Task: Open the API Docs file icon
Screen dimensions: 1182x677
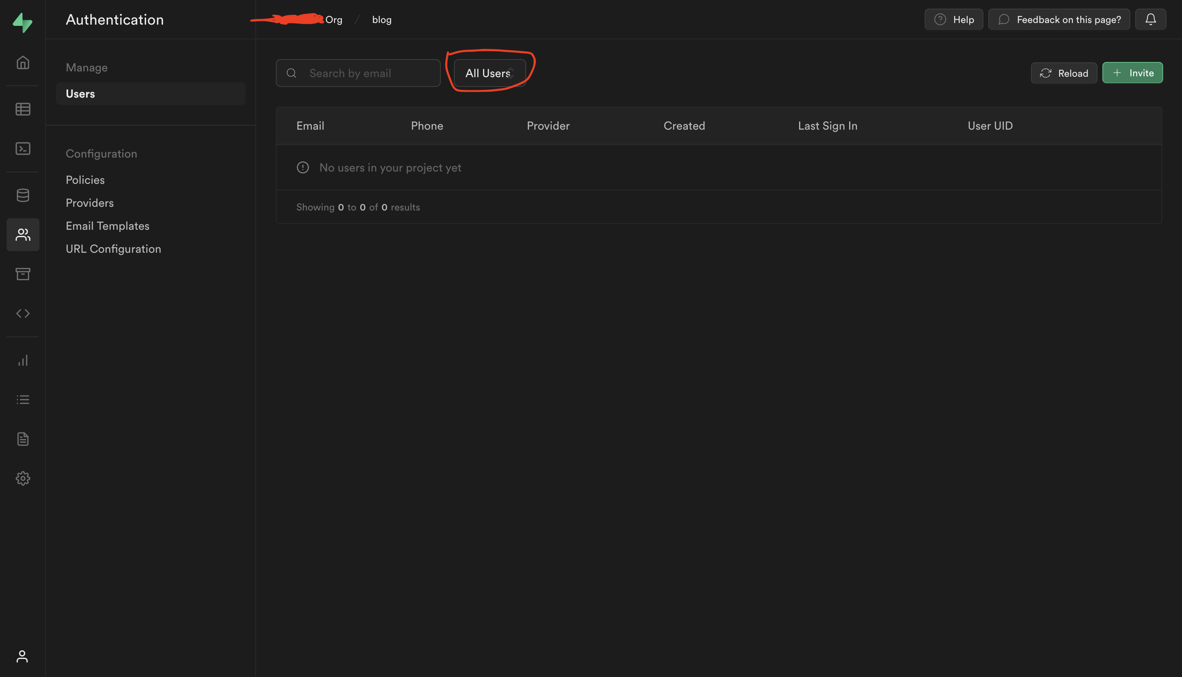Action: click(x=23, y=439)
